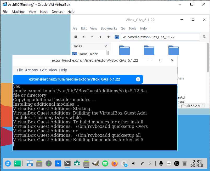Open the network connection tray icon

[142, 163]
